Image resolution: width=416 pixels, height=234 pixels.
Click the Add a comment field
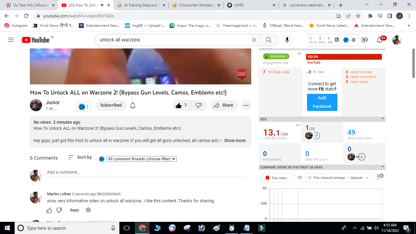click(147, 172)
